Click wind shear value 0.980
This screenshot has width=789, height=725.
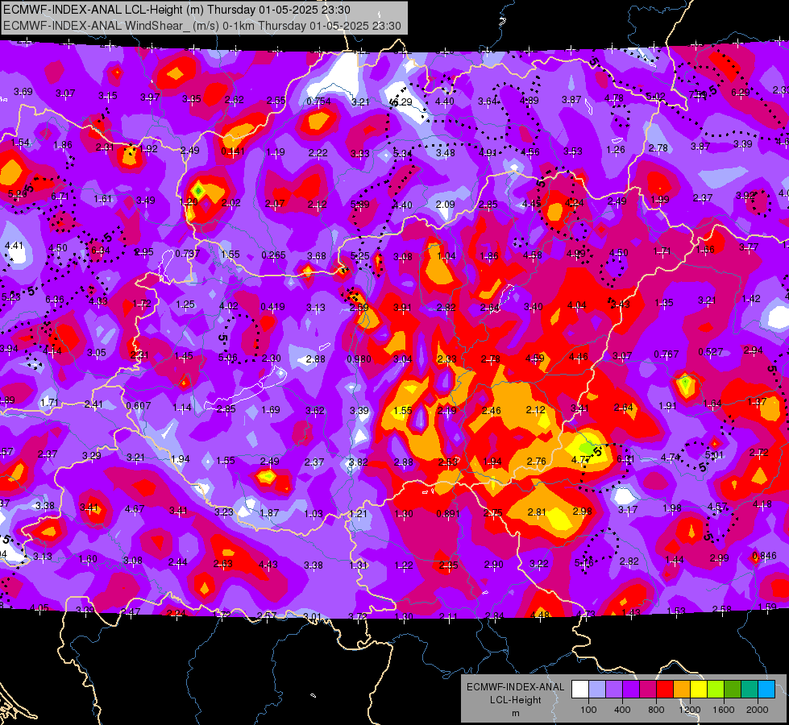[359, 358]
